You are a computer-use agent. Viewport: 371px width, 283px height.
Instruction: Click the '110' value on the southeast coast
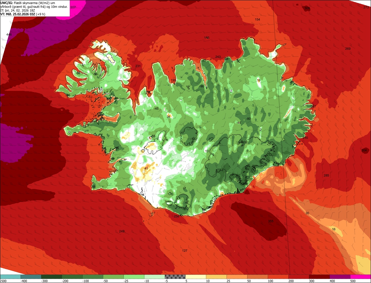[x=305, y=138]
